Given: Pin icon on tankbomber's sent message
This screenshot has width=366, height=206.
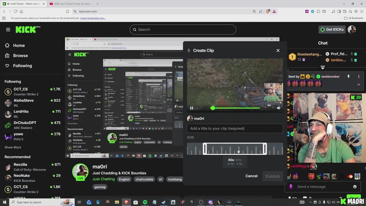Looking at the screenshot, I should coord(348,77).
